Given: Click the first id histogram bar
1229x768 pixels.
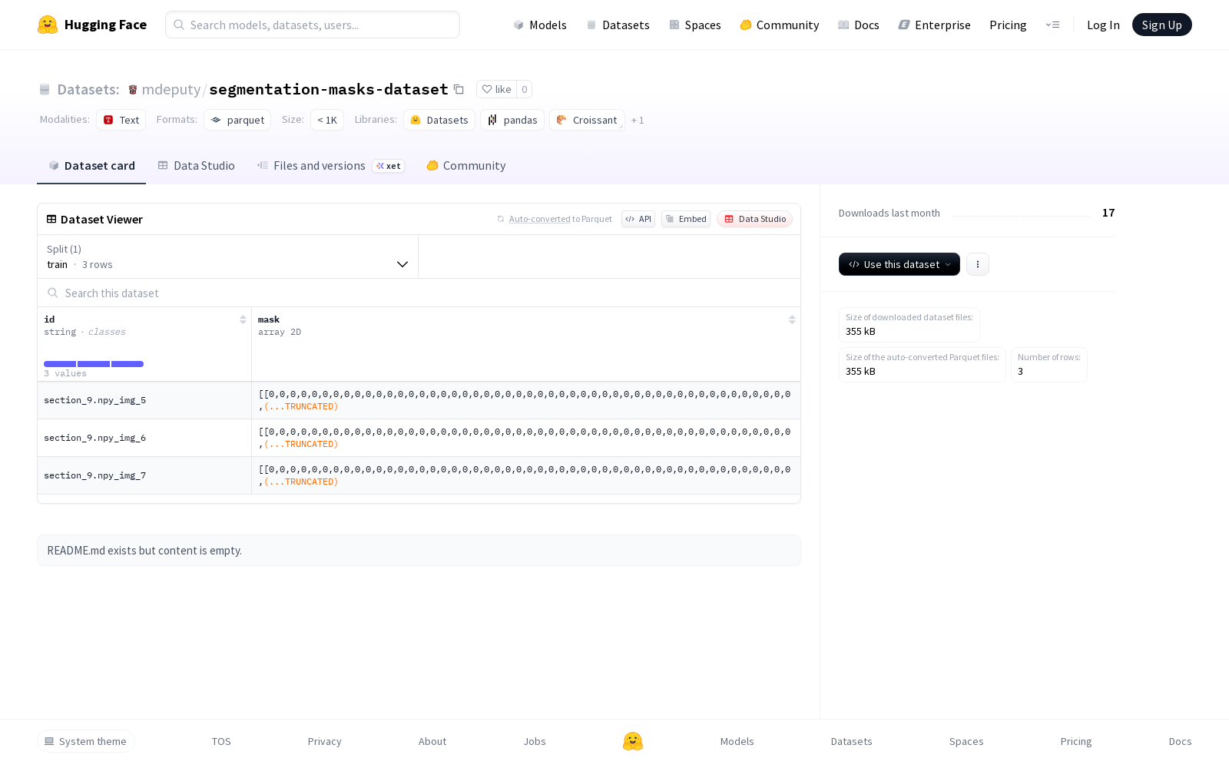Looking at the screenshot, I should [60, 364].
